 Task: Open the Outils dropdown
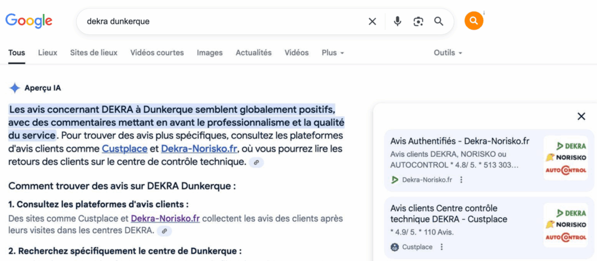[448, 52]
